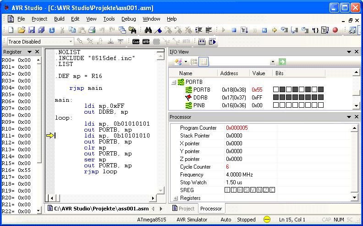Open the Processor panel menu arrow
The image size is (363, 226).
[349, 117]
